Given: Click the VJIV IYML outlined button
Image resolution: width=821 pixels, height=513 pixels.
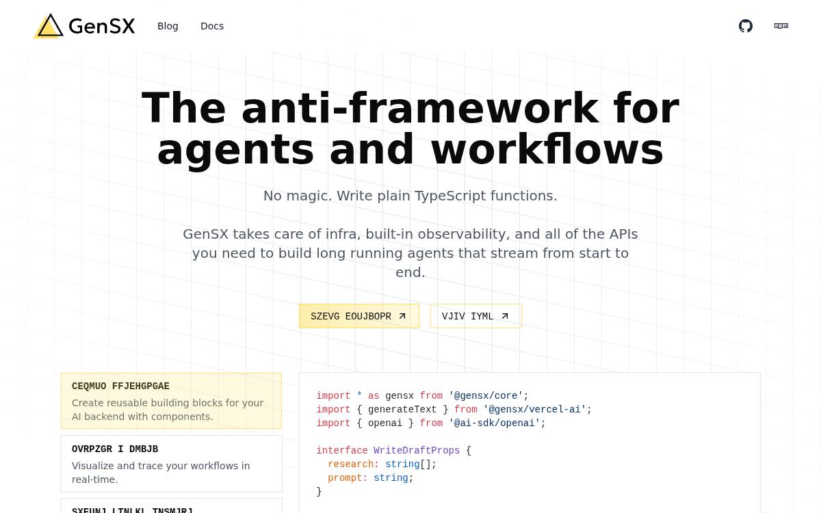Looking at the screenshot, I should 476,316.
